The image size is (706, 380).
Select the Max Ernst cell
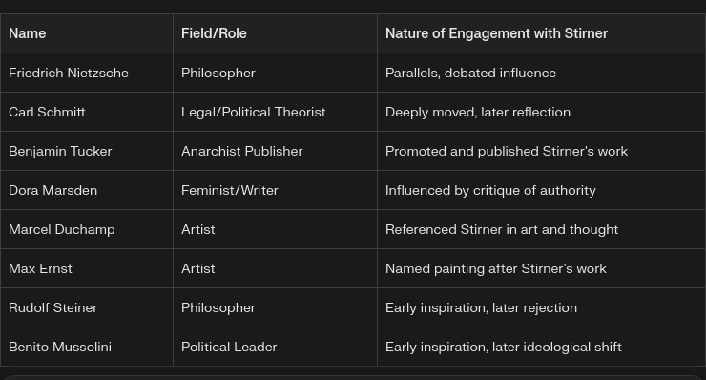tap(87, 268)
